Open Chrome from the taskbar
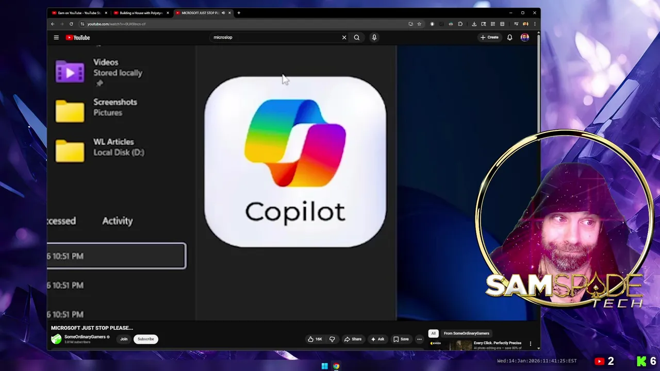Viewport: 660px width, 371px height. 336,366
